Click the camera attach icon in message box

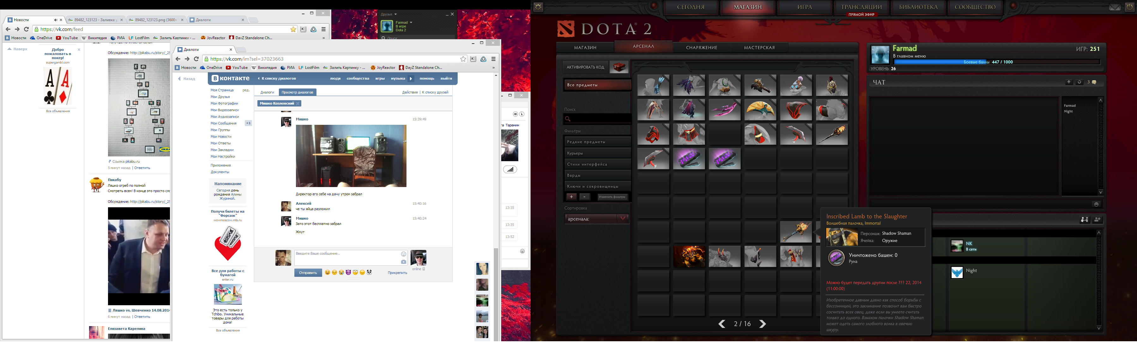coord(403,262)
